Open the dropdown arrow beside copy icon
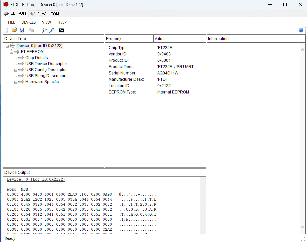 pos(37,30)
